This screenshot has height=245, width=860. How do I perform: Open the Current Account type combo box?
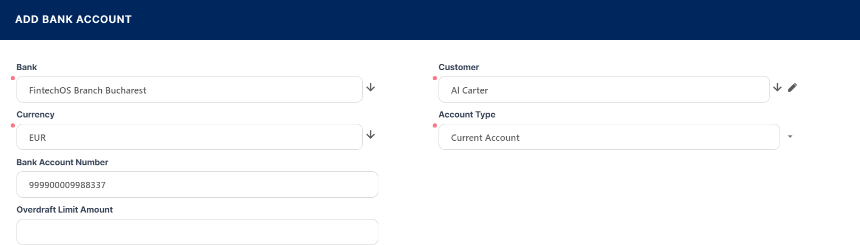click(x=609, y=137)
